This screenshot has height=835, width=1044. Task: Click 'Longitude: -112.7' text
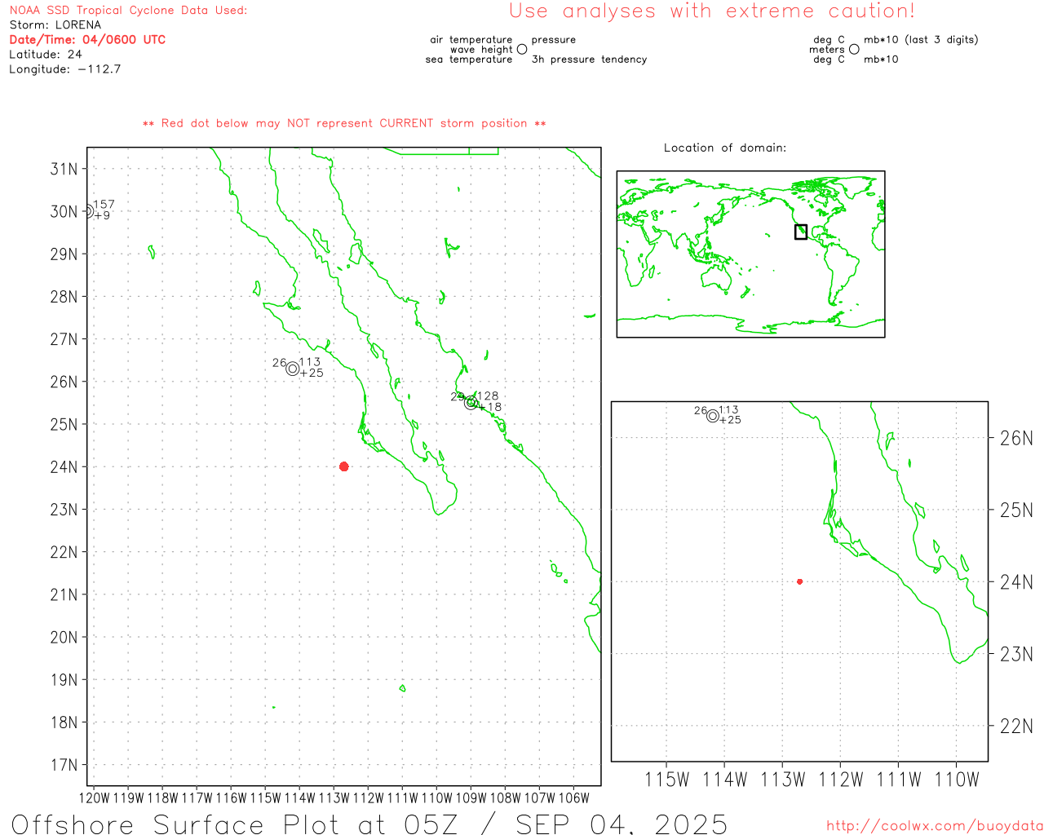pyautogui.click(x=65, y=69)
